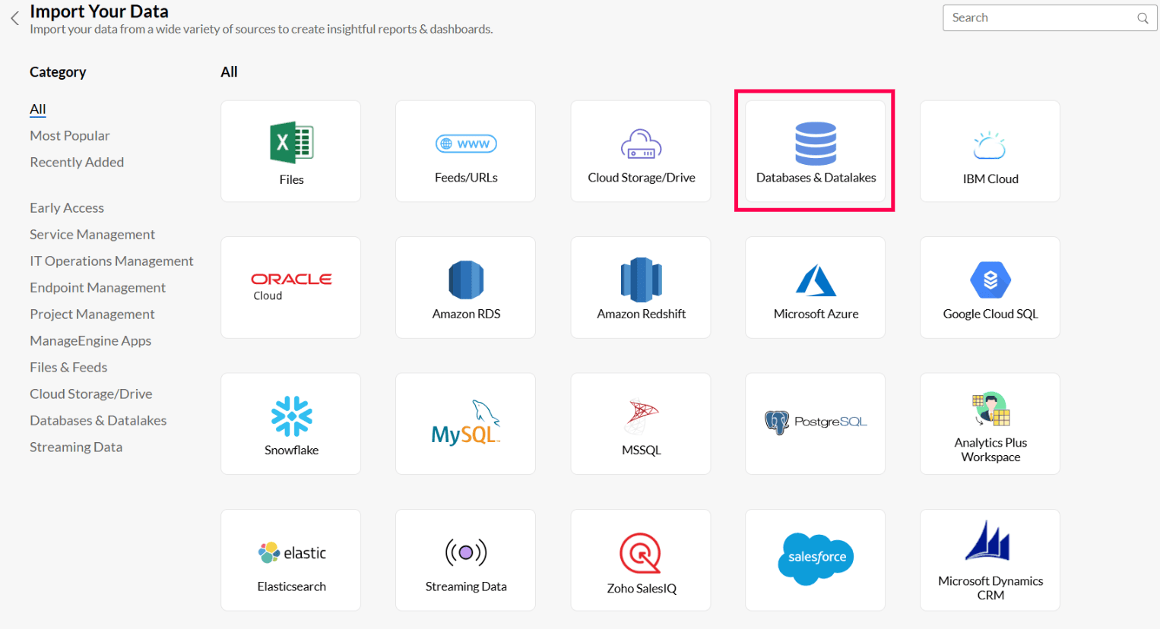Image resolution: width=1160 pixels, height=629 pixels.
Task: Click the Files Excel icon tile
Action: (291, 151)
